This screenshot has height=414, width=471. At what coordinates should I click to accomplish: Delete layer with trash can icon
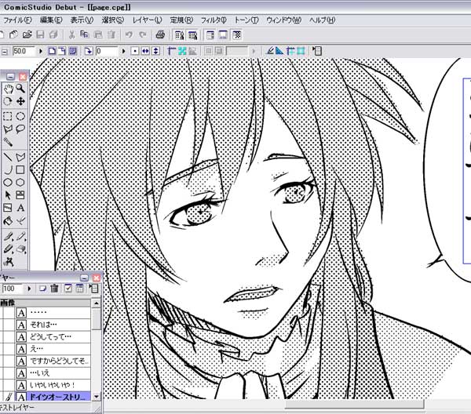(54, 289)
